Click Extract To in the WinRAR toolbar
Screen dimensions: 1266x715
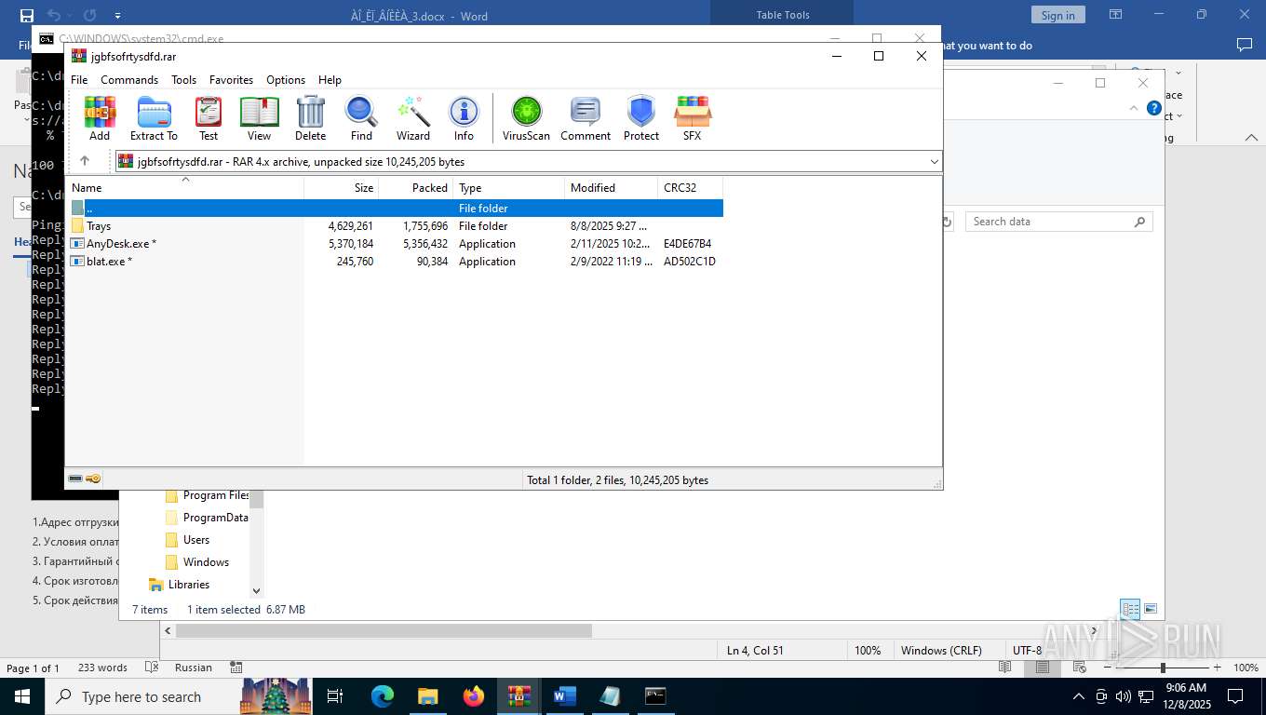[x=154, y=118]
